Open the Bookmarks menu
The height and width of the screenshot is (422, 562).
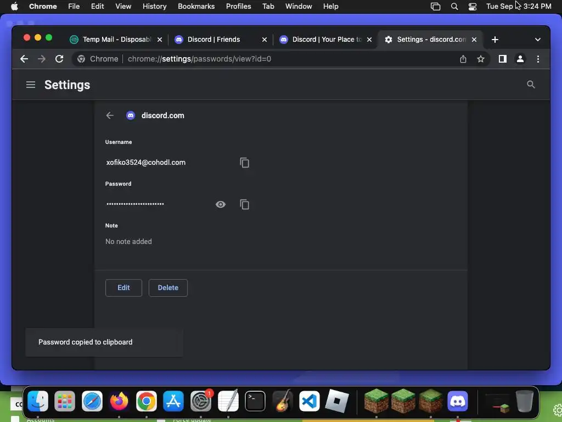(x=196, y=7)
